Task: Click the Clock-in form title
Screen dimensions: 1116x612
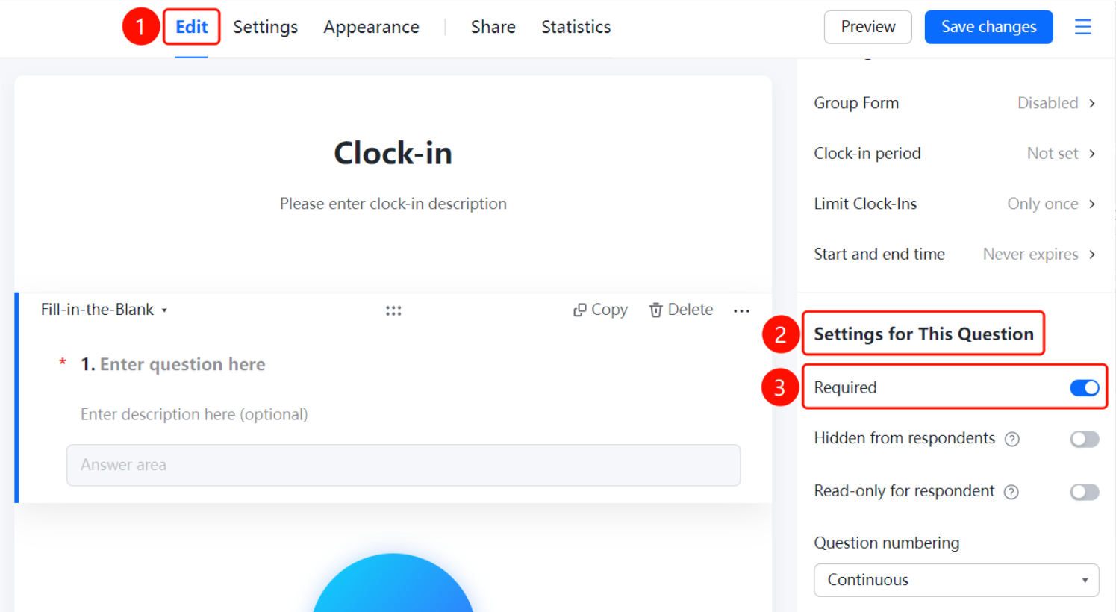Action: [393, 153]
